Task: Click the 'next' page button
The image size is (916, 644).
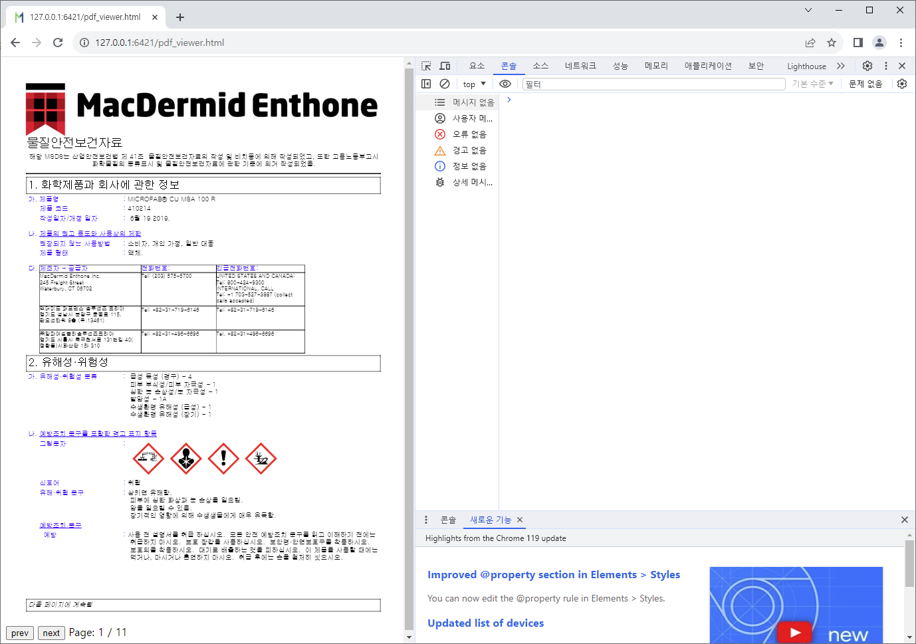Action: (51, 633)
